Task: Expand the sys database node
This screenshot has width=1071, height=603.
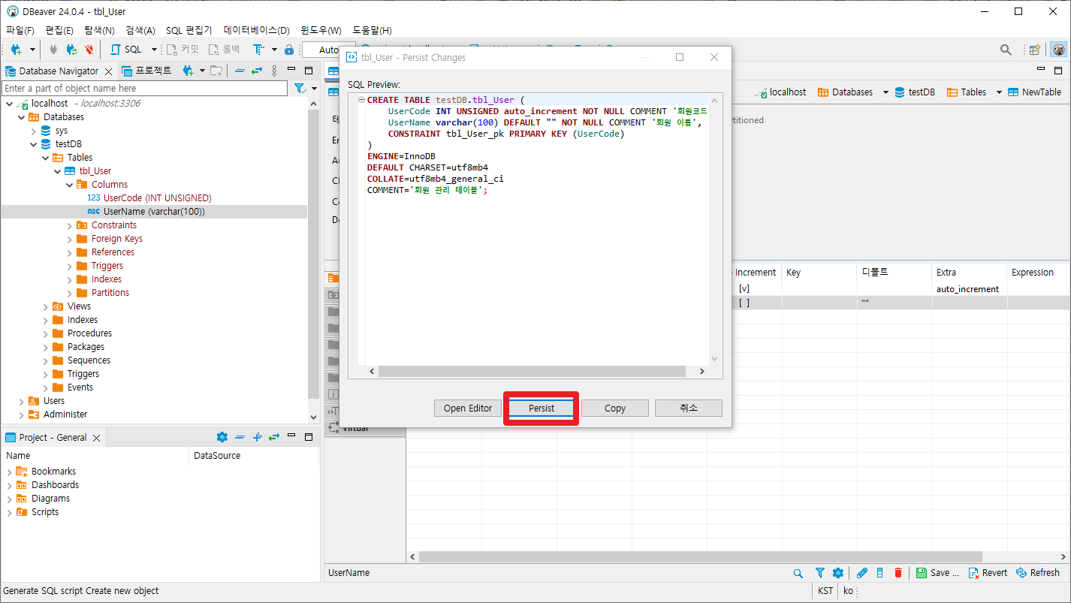Action: [33, 131]
